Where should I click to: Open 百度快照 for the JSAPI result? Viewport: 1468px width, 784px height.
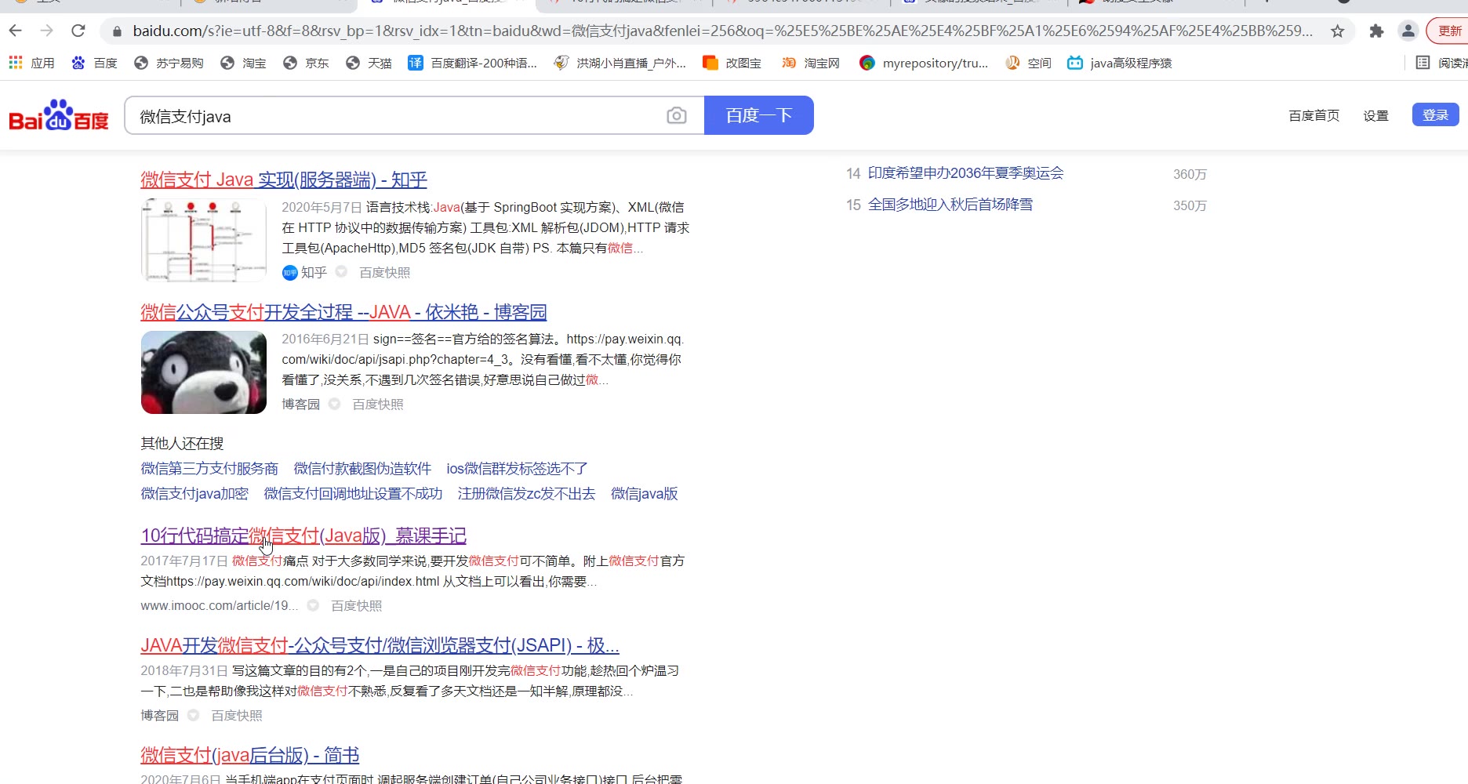(236, 715)
